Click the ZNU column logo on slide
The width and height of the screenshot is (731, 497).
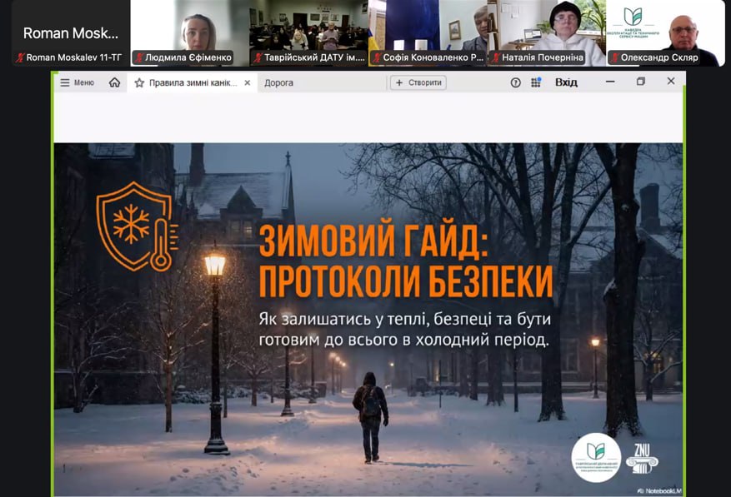click(642, 459)
